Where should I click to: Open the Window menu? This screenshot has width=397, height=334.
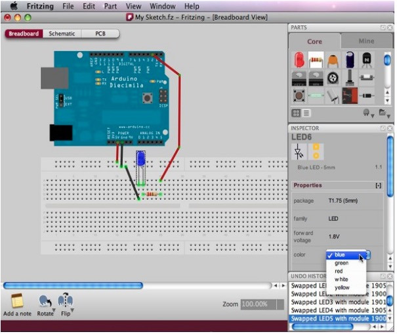(x=163, y=6)
